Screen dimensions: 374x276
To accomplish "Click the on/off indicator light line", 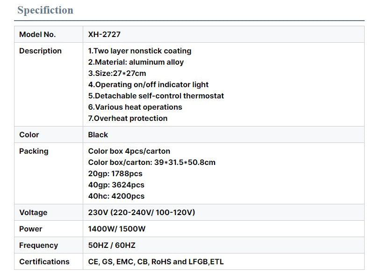I will pos(148,84).
